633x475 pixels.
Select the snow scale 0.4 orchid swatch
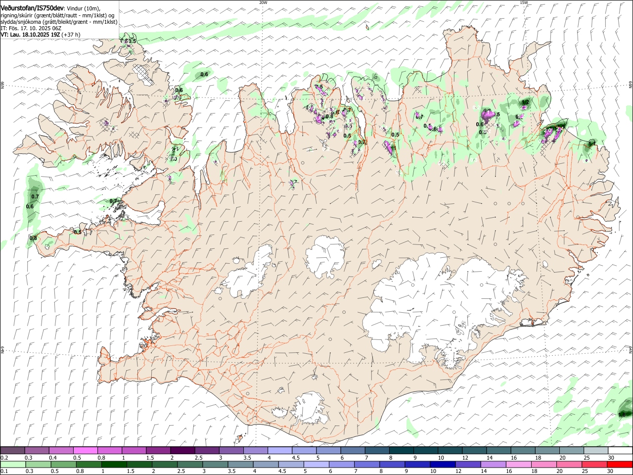pyautogui.click(x=61, y=451)
